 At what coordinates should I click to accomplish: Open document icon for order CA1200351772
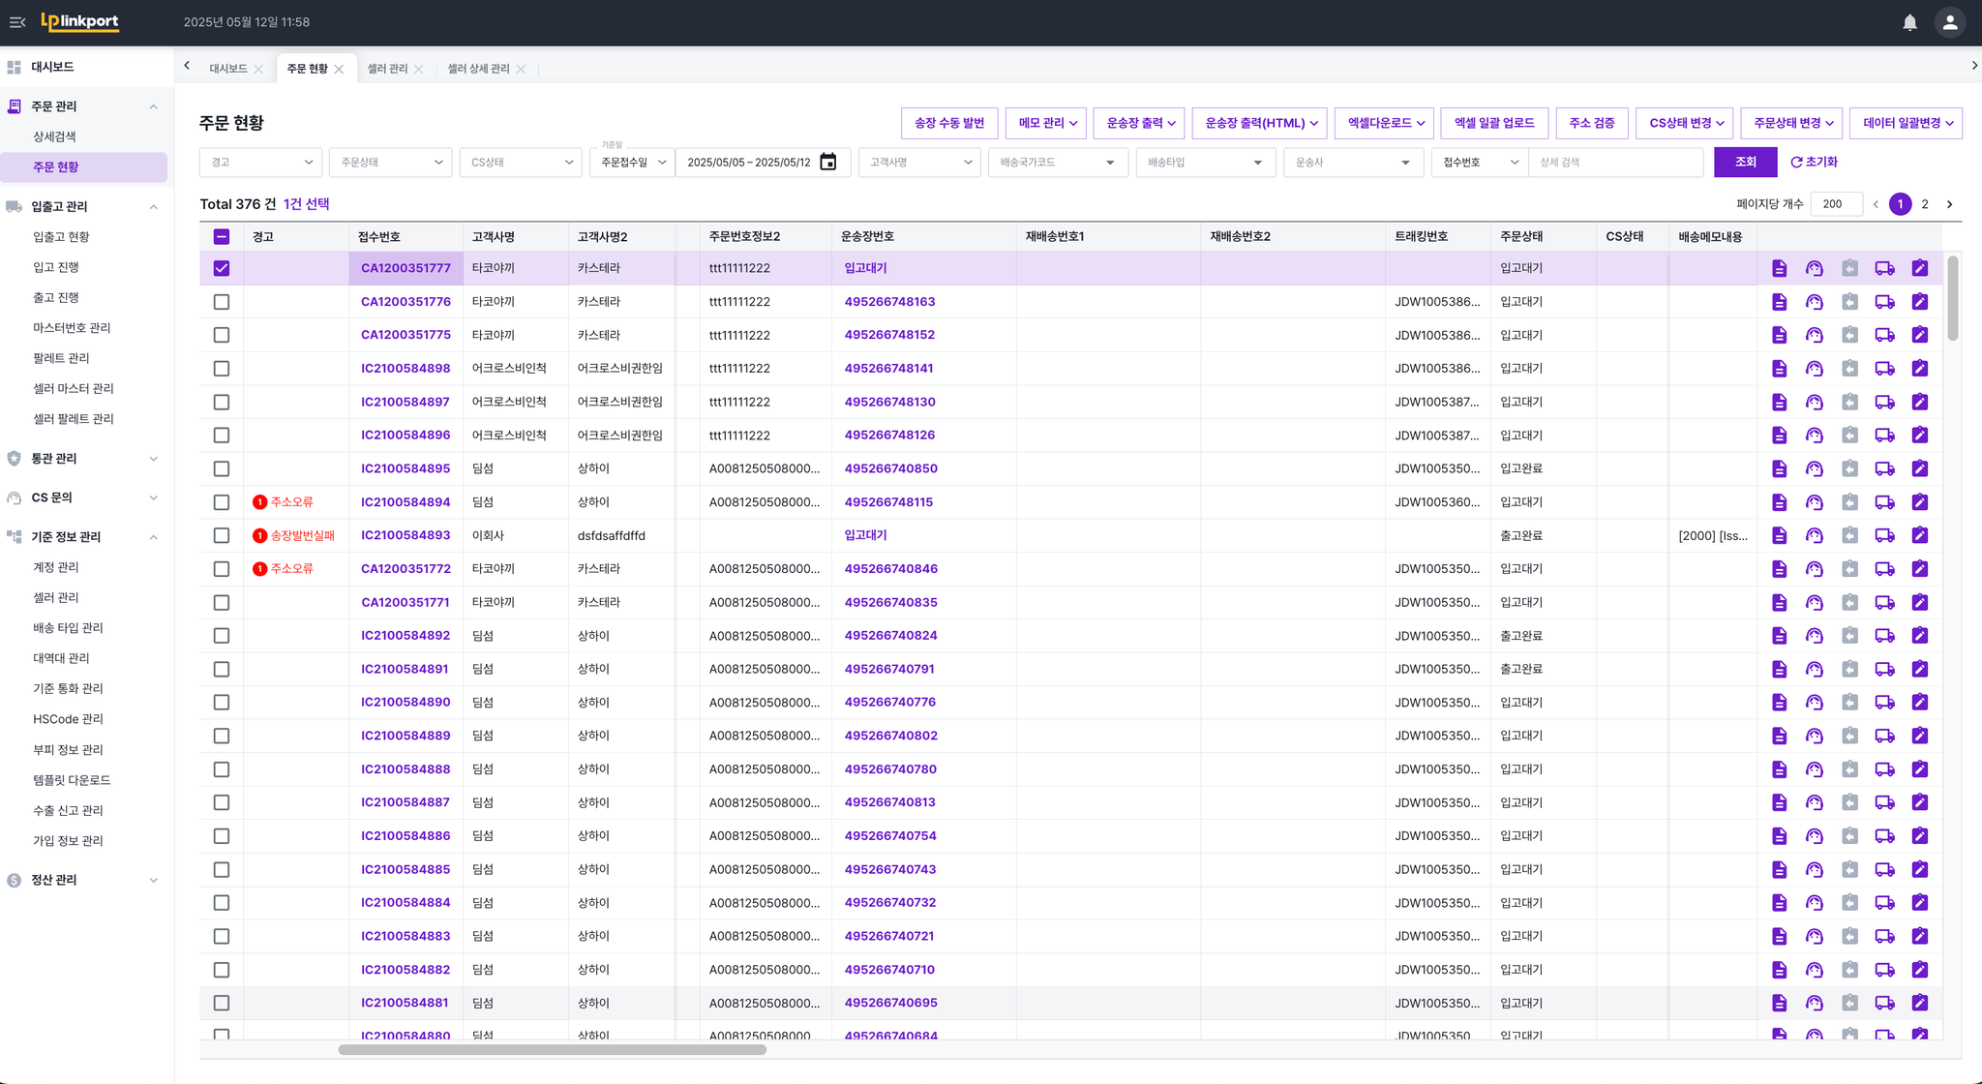coord(1779,569)
